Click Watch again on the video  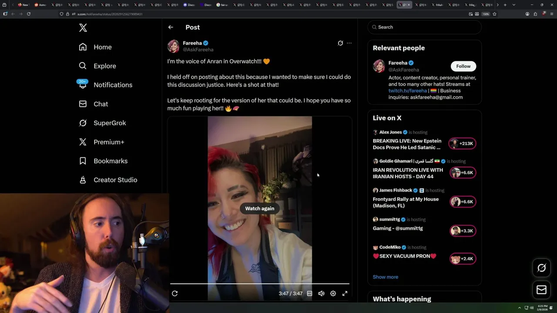click(x=260, y=208)
